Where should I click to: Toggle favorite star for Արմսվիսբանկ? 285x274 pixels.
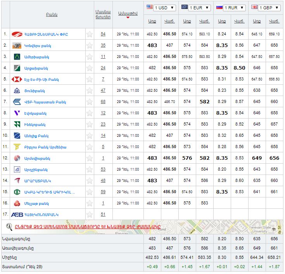(x=90, y=158)
